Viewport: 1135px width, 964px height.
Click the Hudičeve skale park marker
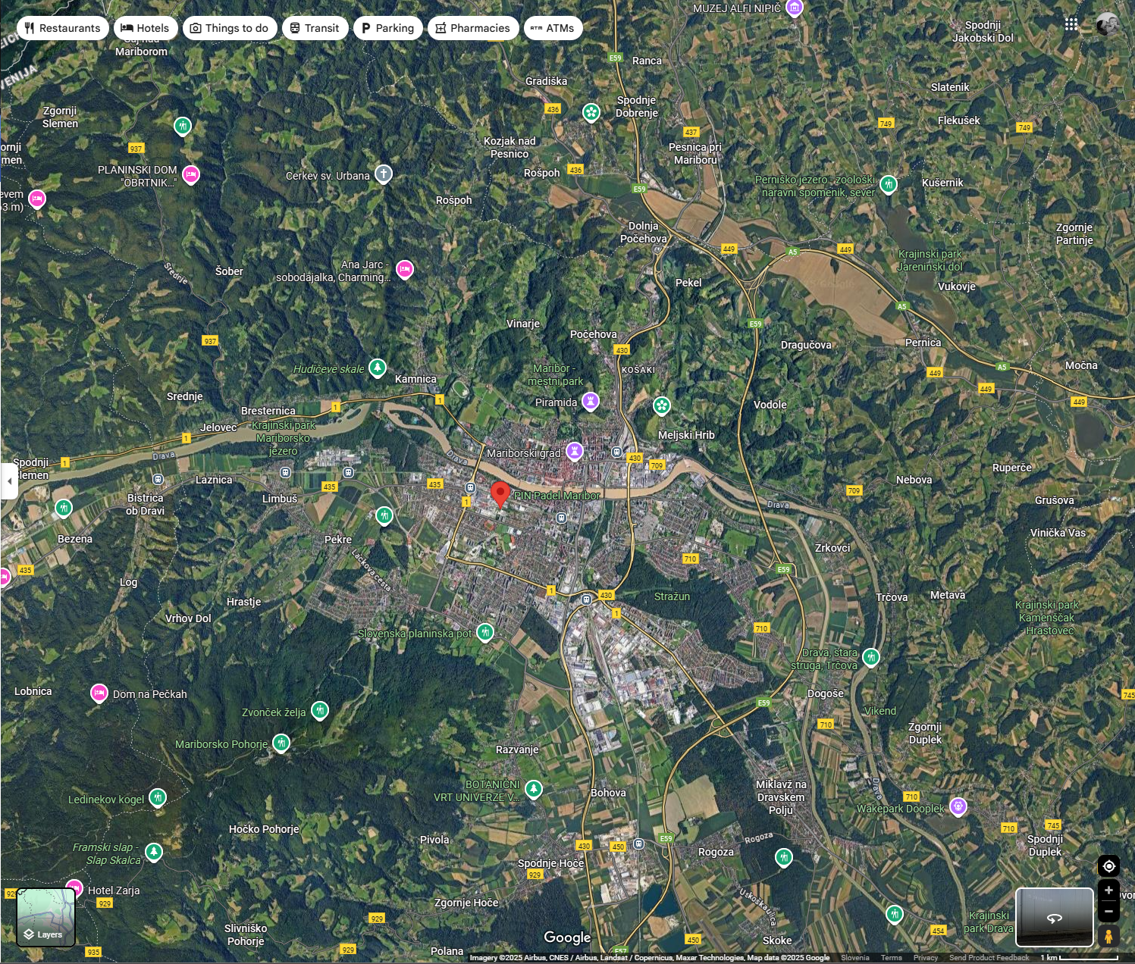click(377, 368)
